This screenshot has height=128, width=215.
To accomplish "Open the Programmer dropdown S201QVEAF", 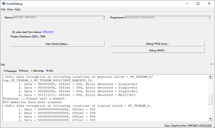I will [168, 18].
